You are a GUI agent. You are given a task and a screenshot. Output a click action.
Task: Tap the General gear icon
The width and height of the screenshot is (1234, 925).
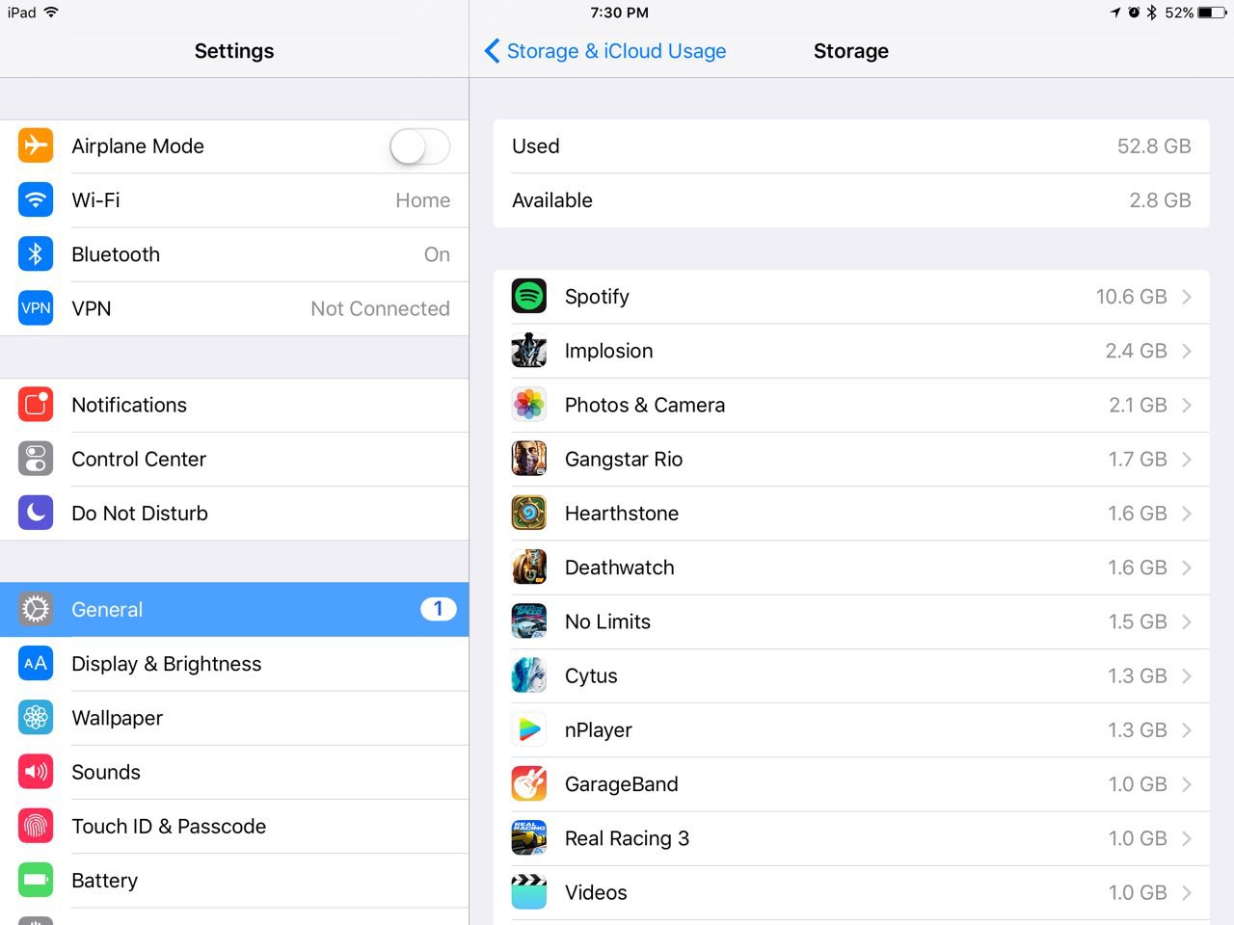(36, 609)
